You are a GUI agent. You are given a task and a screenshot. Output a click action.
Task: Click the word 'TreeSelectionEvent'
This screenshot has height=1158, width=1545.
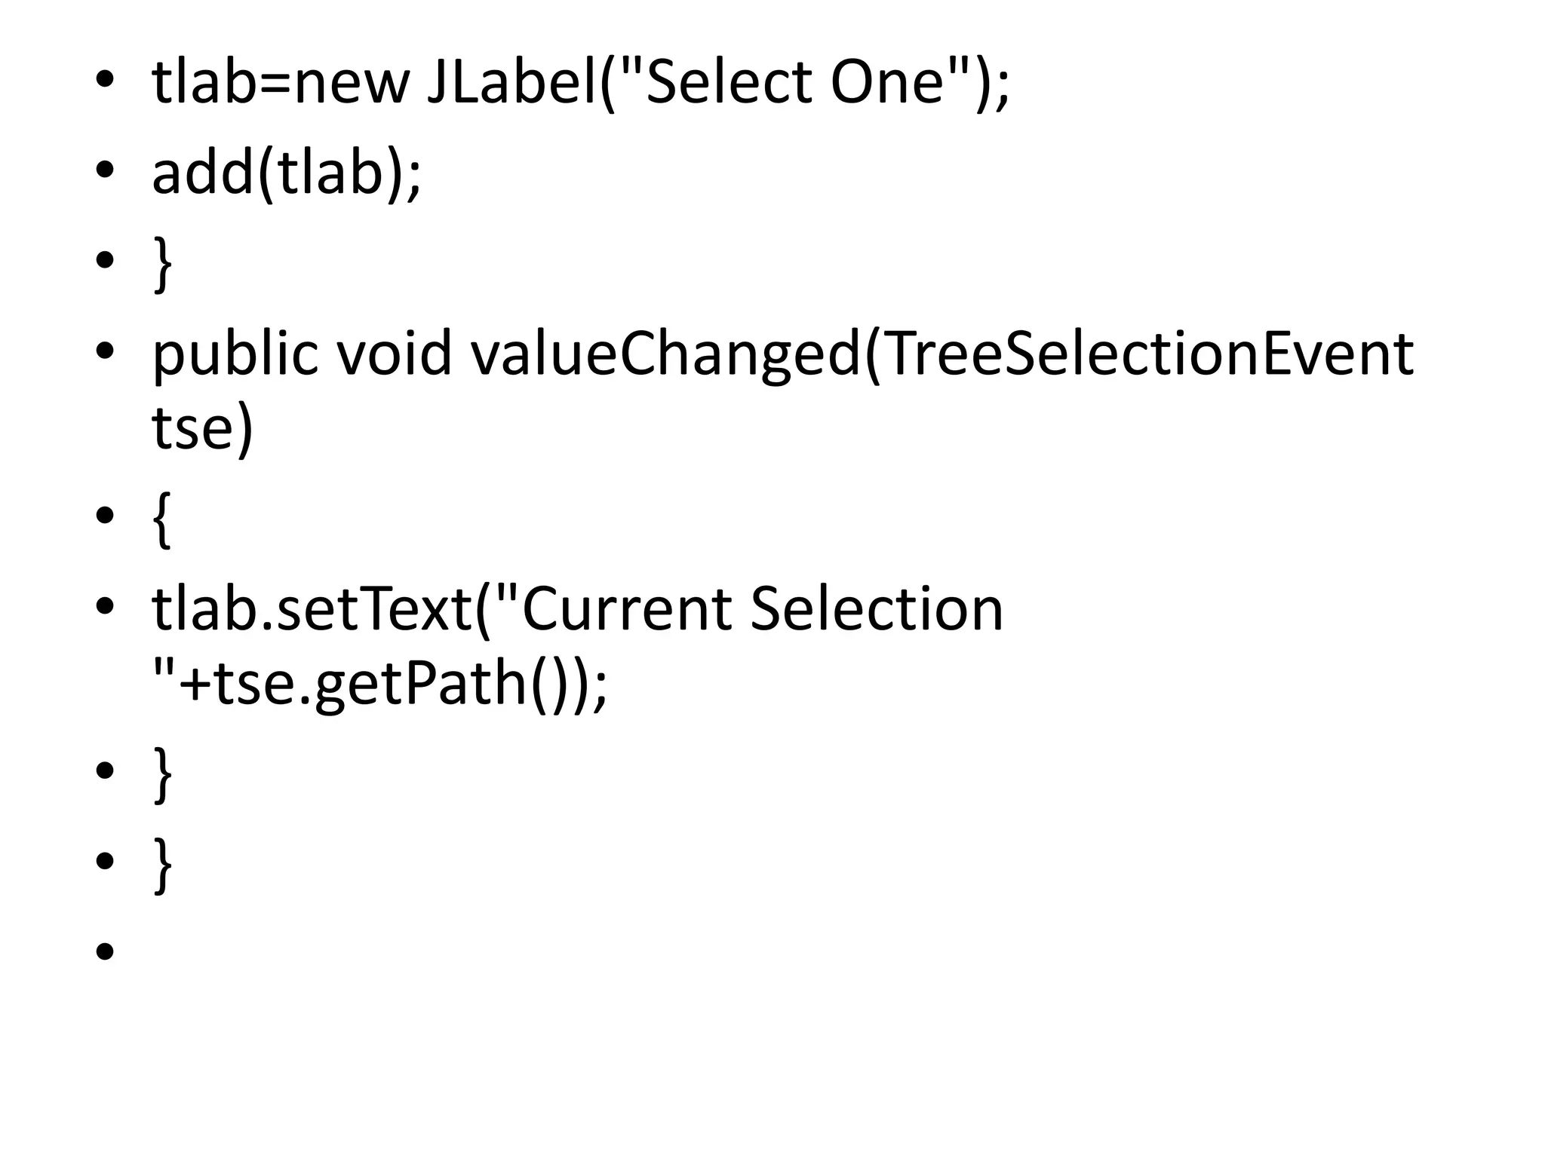pos(1139,354)
